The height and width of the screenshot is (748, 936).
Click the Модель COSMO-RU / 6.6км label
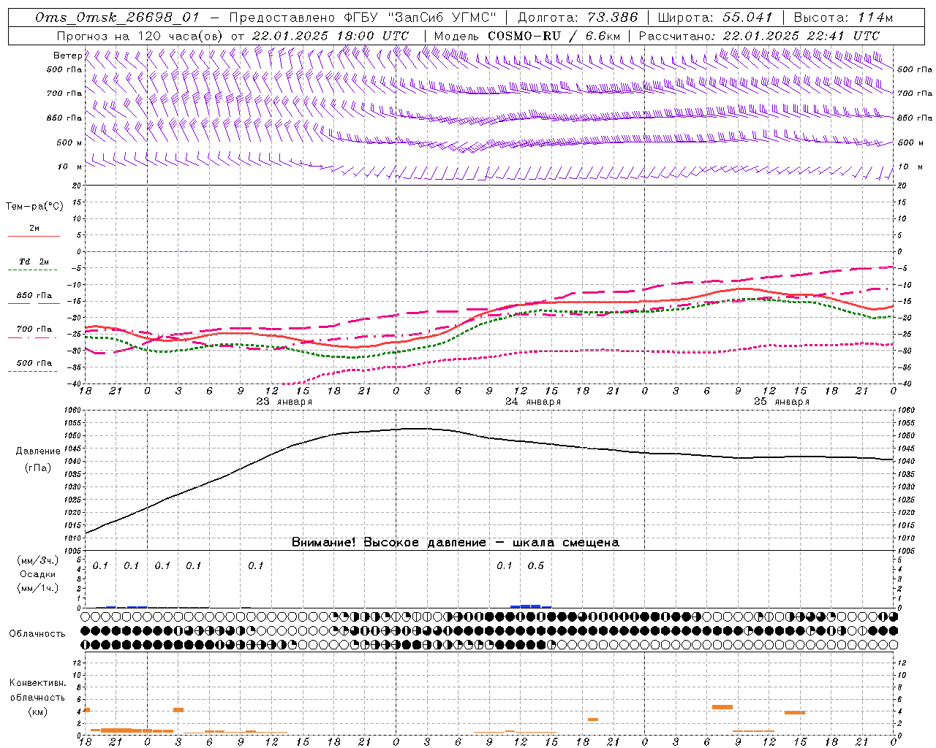[x=526, y=36]
